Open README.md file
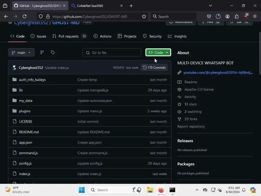This screenshot has height=196, width=261. point(29,132)
